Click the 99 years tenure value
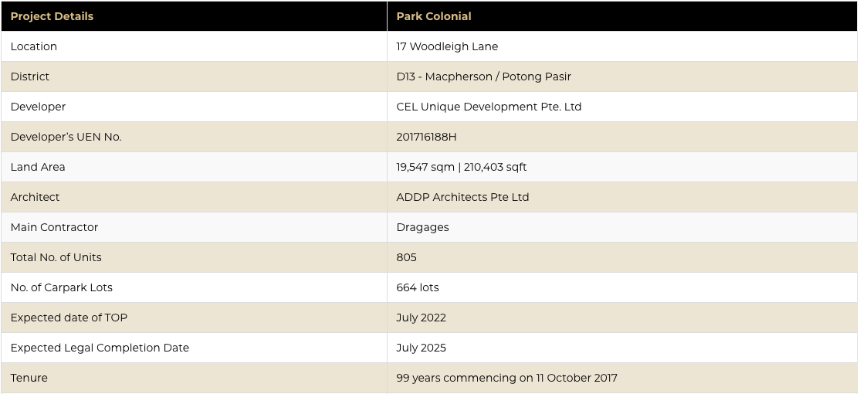This screenshot has height=394, width=860. (506, 378)
